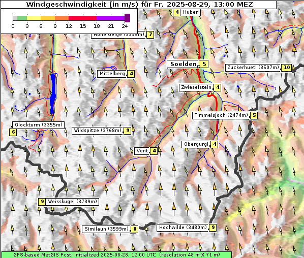This screenshot has width=304, height=258.
Task: Select the Timmelsjoch (2474m) label
Action: pyautogui.click(x=221, y=115)
